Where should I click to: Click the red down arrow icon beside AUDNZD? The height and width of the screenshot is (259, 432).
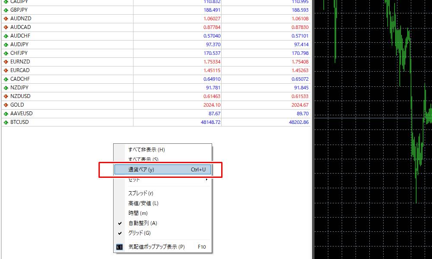[x=5, y=19]
